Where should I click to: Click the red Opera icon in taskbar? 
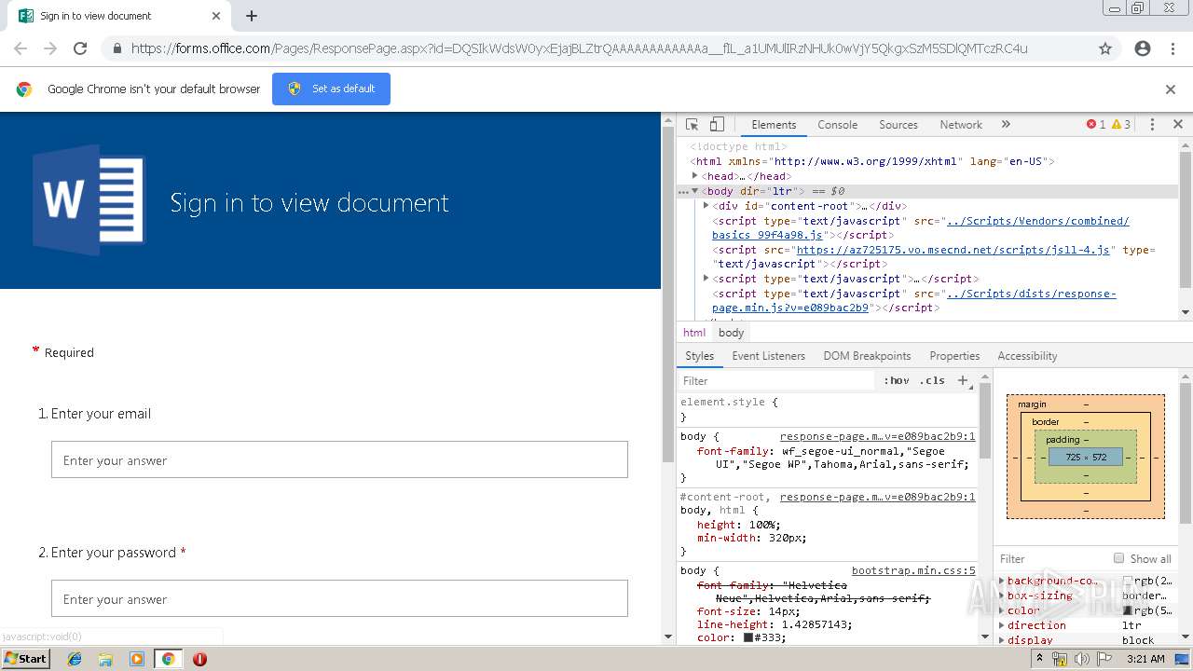click(199, 659)
